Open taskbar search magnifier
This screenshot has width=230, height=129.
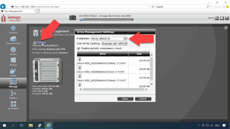pos(13,125)
